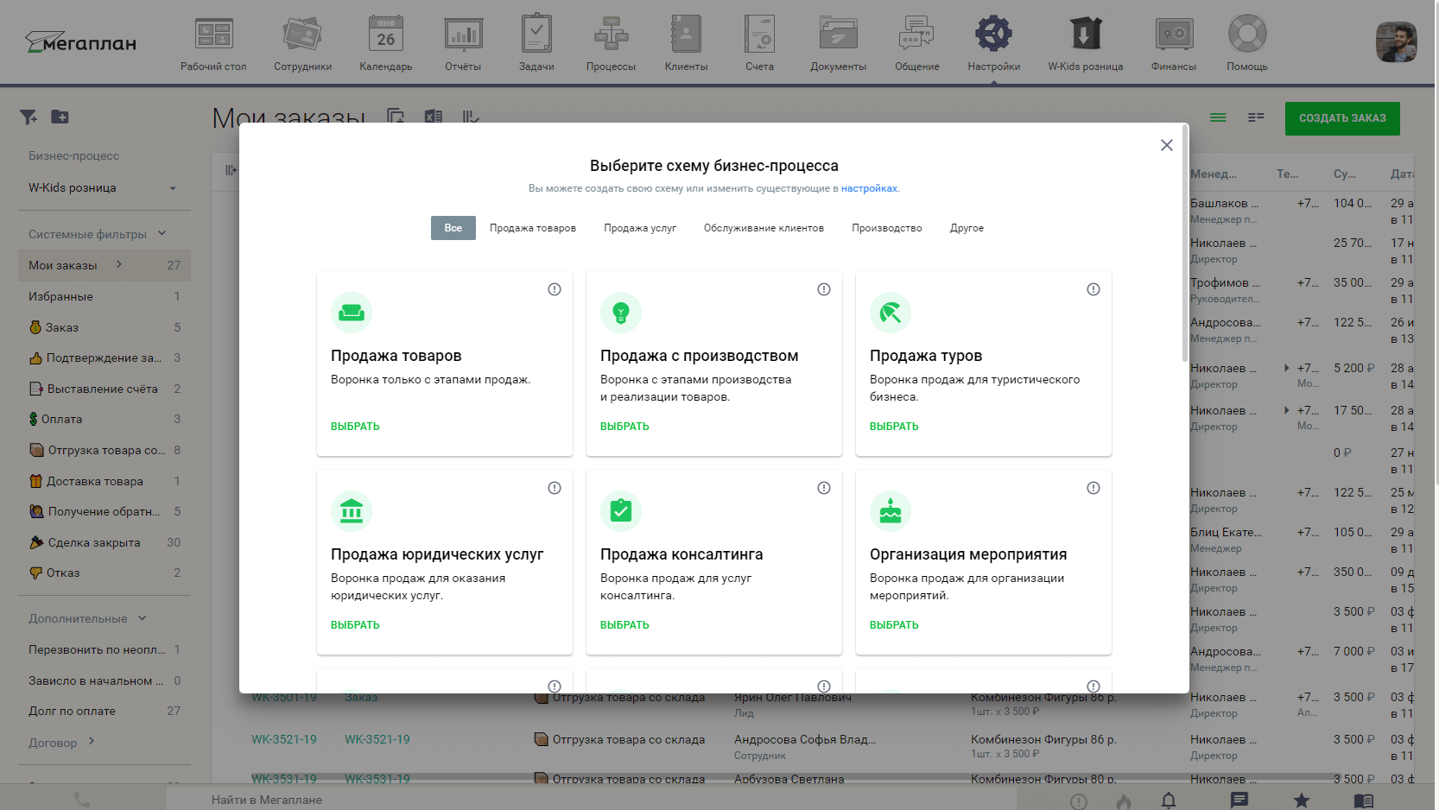Show info for Продажа с производством card
Viewport: 1439px width, 810px height.
pos(824,289)
